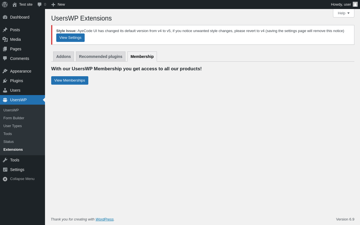This screenshot has height=225, width=360.
Task: Expand the Help dropdown
Action: [x=343, y=13]
